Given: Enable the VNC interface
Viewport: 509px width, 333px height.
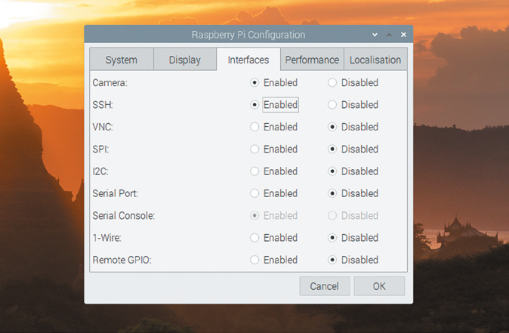Looking at the screenshot, I should coord(254,127).
